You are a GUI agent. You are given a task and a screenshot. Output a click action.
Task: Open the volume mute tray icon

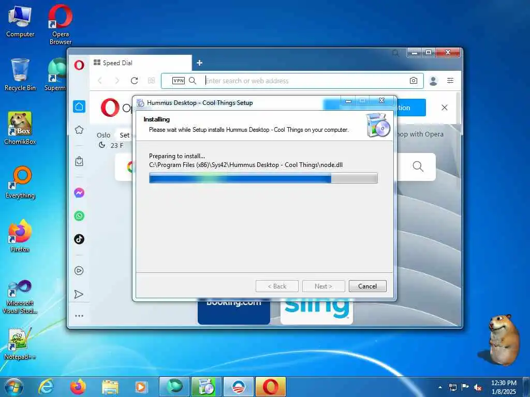point(478,387)
